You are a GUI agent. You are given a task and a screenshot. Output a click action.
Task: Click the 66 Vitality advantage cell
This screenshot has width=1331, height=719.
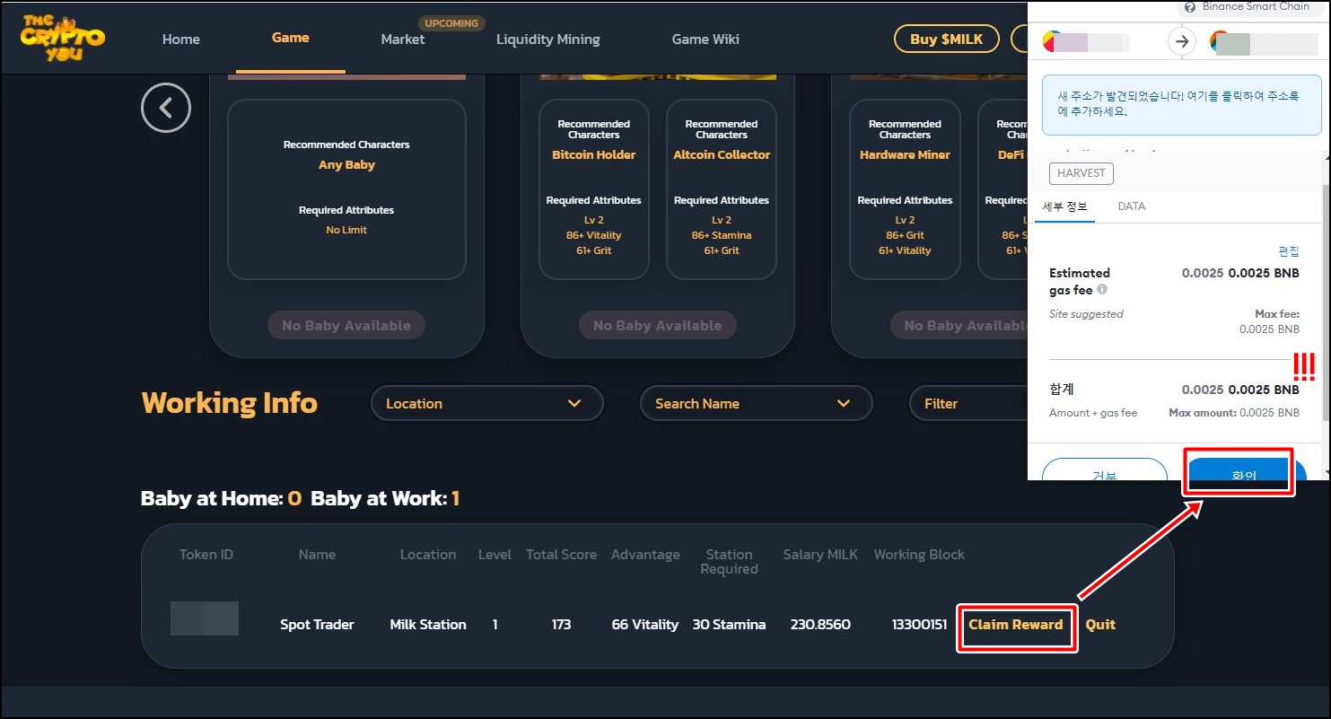[x=645, y=625]
